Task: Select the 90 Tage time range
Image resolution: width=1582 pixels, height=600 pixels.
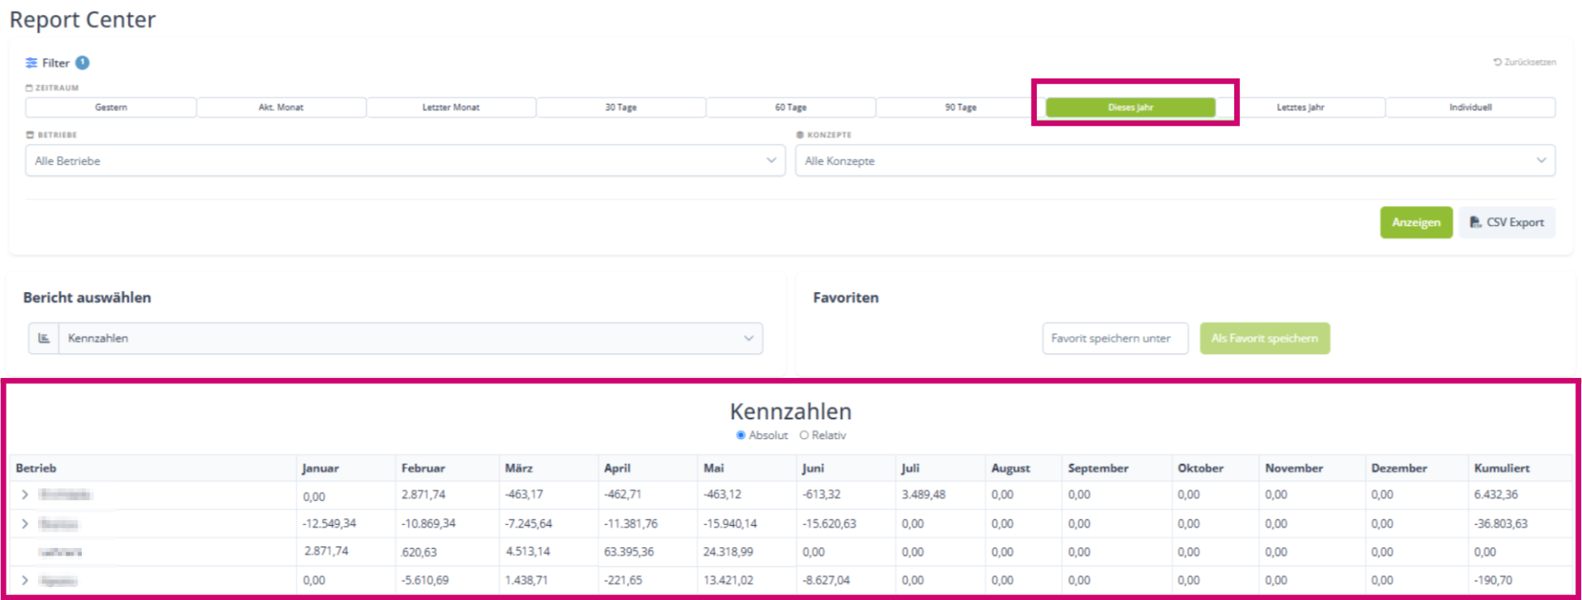Action: pos(961,107)
